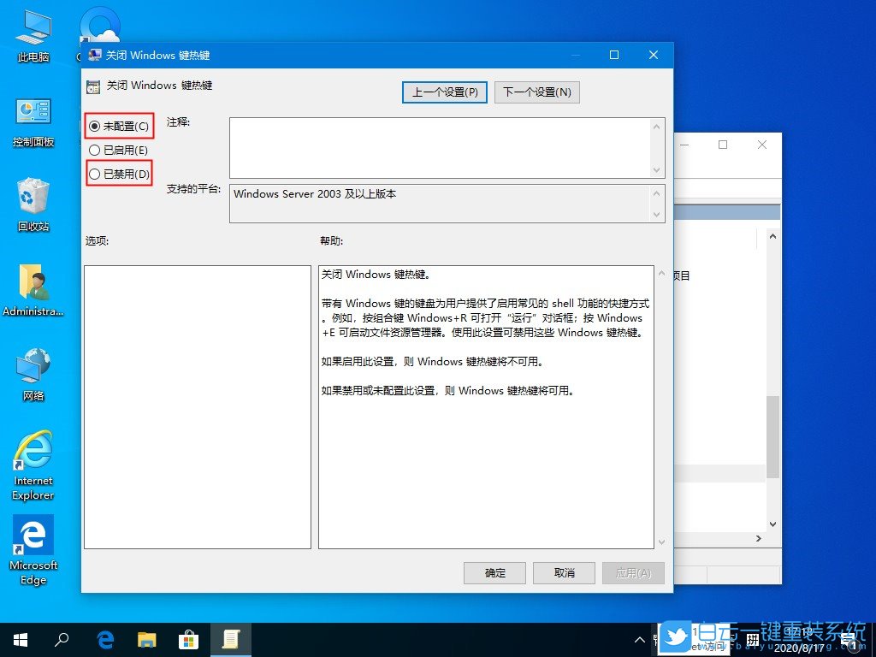The width and height of the screenshot is (876, 657).
Task: Open the Start menu
Action: click(19, 639)
